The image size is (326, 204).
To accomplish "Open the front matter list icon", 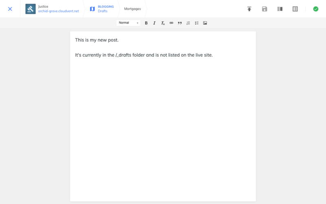I will [x=295, y=9].
